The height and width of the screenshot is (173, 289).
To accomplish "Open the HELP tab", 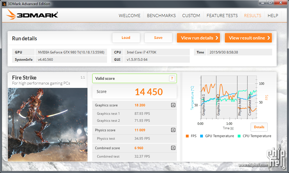I will point(273,16).
